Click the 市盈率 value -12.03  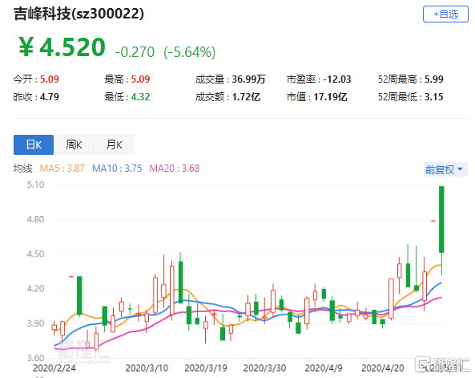tap(337, 79)
